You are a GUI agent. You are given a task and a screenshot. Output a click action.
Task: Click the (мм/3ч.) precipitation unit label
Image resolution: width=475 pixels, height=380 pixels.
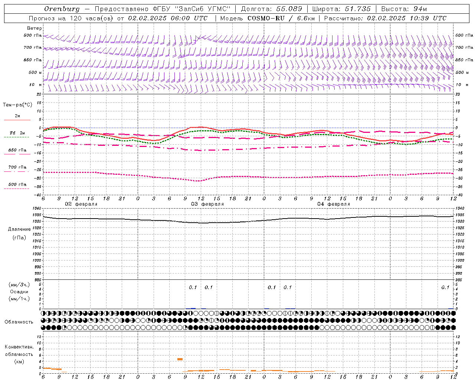[19, 285]
